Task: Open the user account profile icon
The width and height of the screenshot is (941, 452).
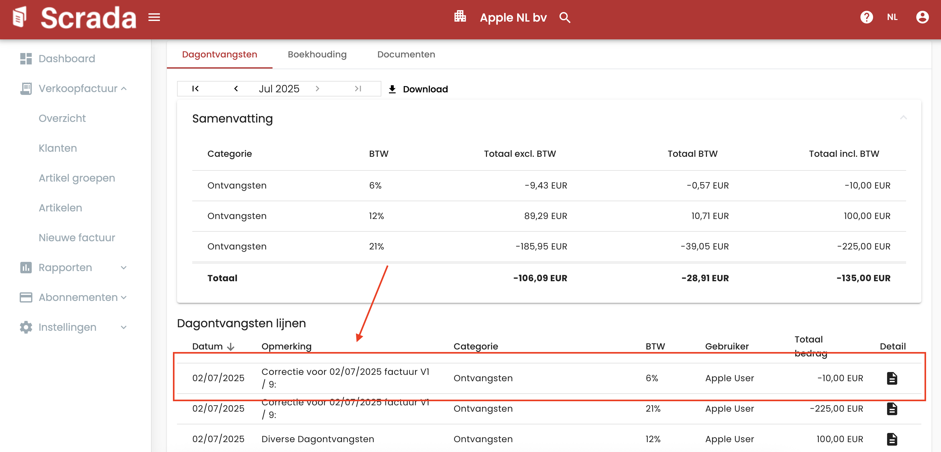Action: [922, 17]
